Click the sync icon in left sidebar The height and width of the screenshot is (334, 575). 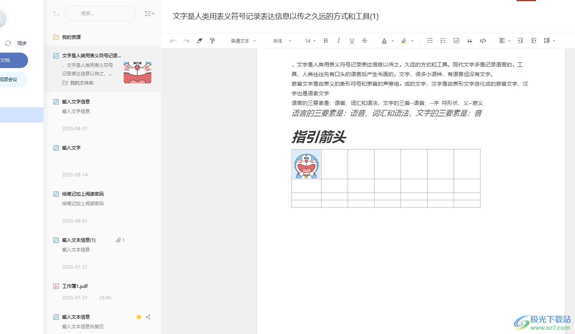click(x=8, y=43)
